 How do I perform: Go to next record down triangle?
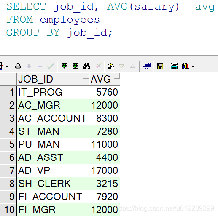click(x=121, y=66)
